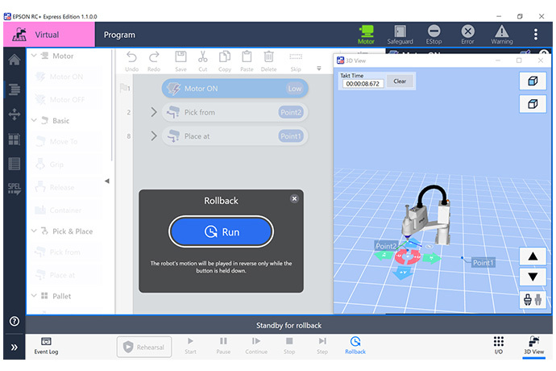
Task: Open the Pallet grid sidebar icon
Action: tap(15, 140)
